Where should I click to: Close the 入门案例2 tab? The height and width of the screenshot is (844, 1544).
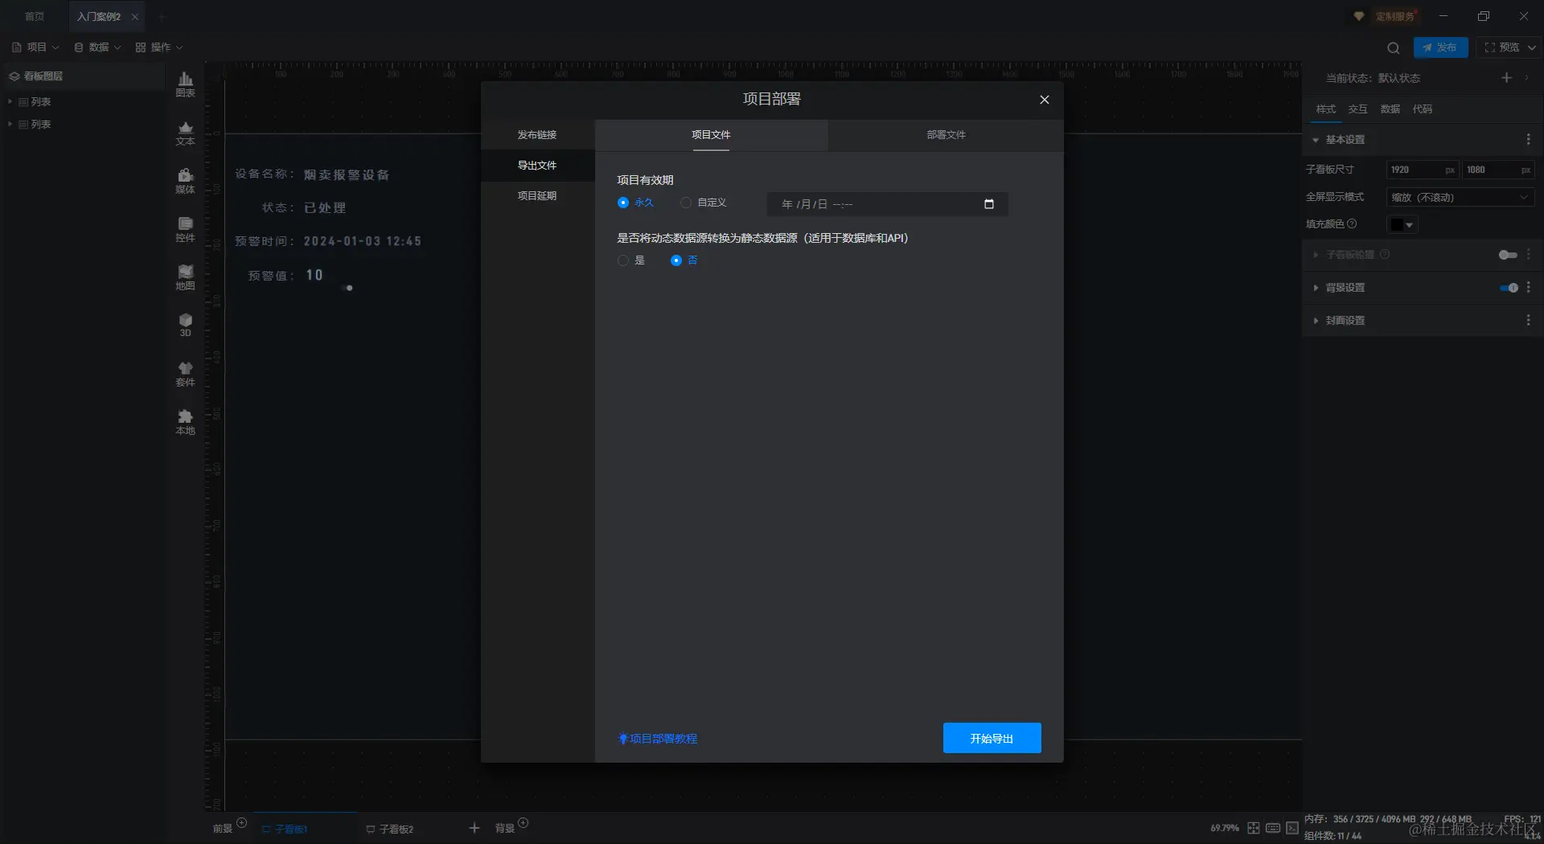(x=135, y=17)
